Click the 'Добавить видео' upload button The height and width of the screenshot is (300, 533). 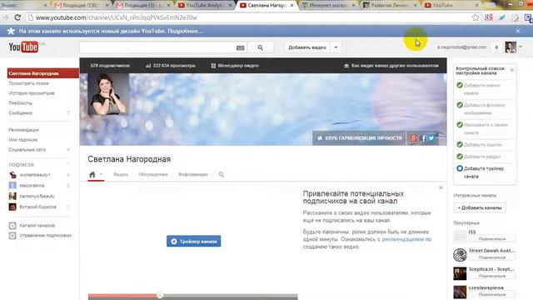tap(307, 47)
